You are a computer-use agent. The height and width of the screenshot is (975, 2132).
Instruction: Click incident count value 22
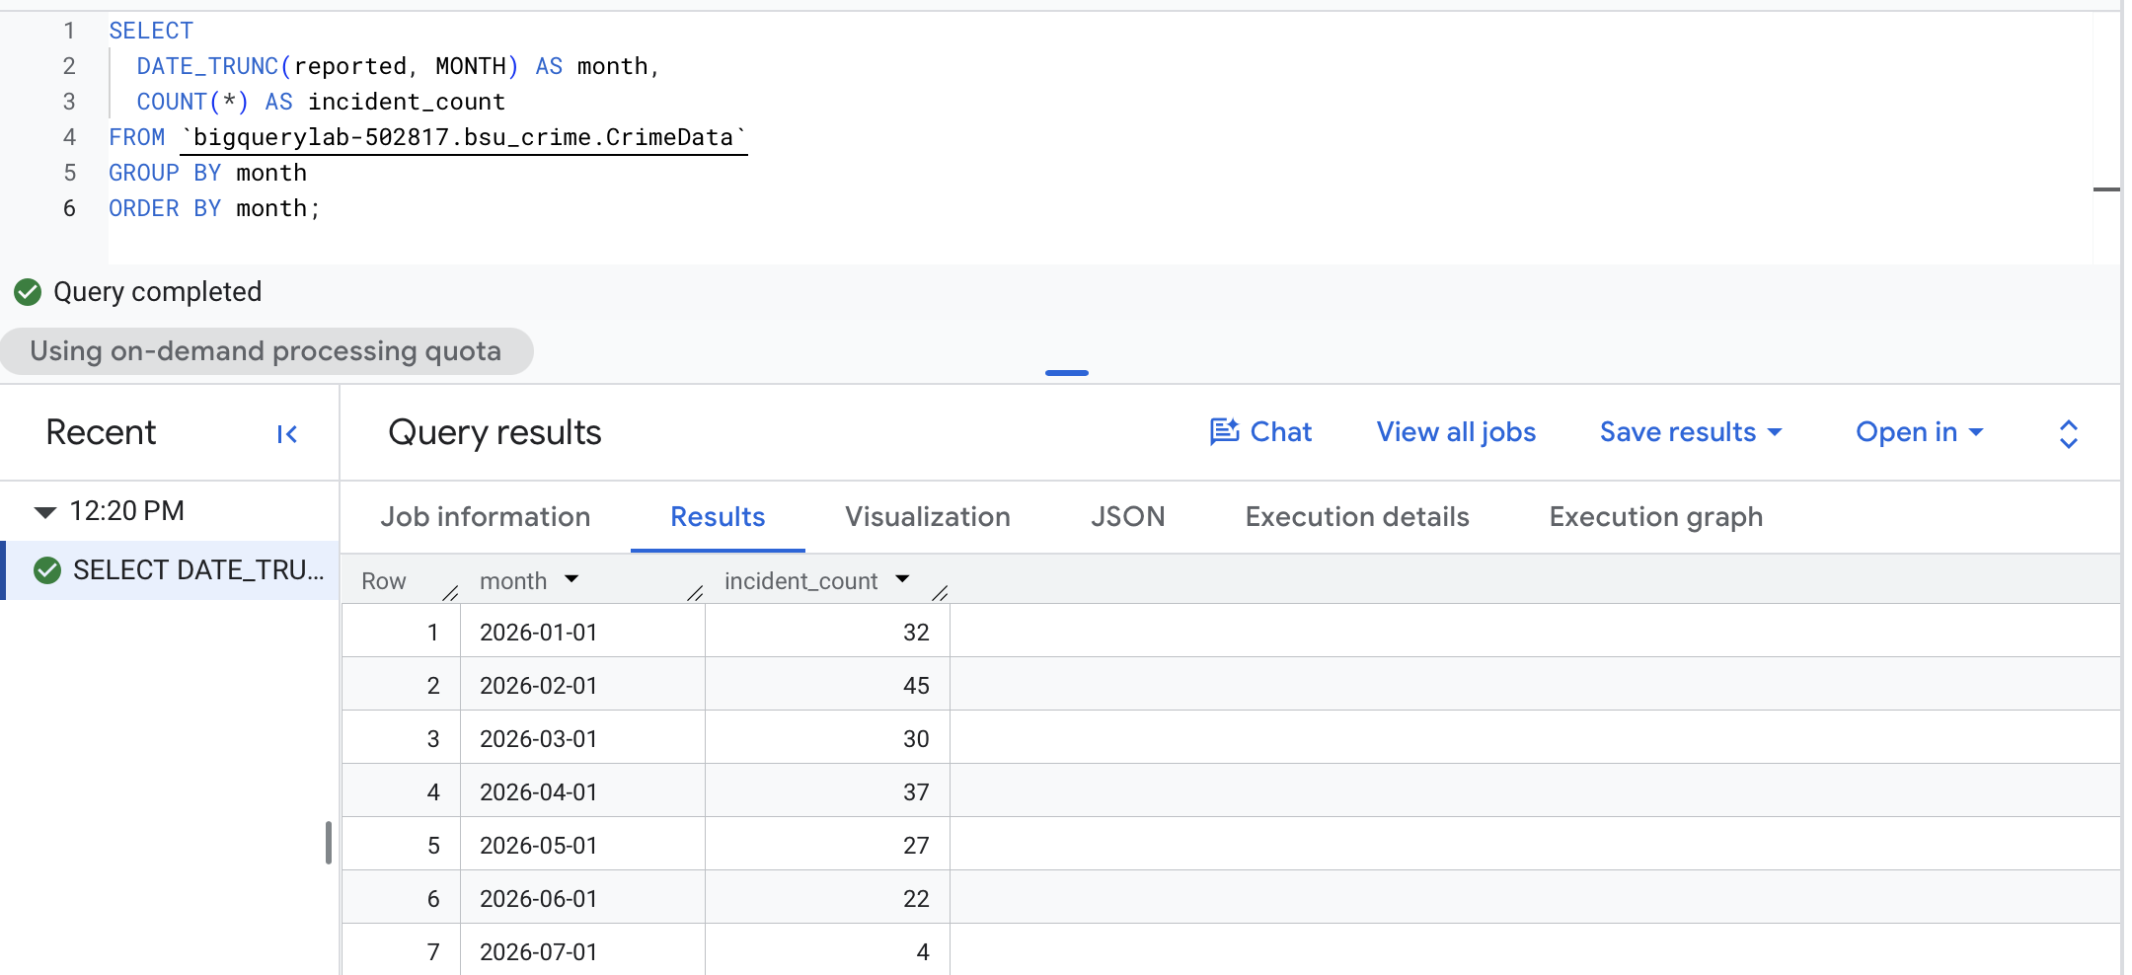point(916,899)
